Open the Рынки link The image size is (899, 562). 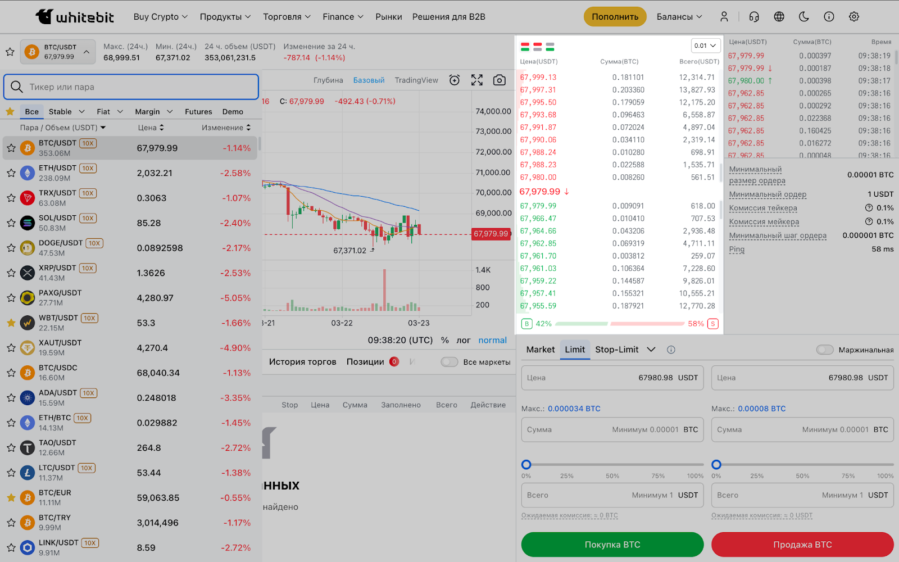(389, 17)
